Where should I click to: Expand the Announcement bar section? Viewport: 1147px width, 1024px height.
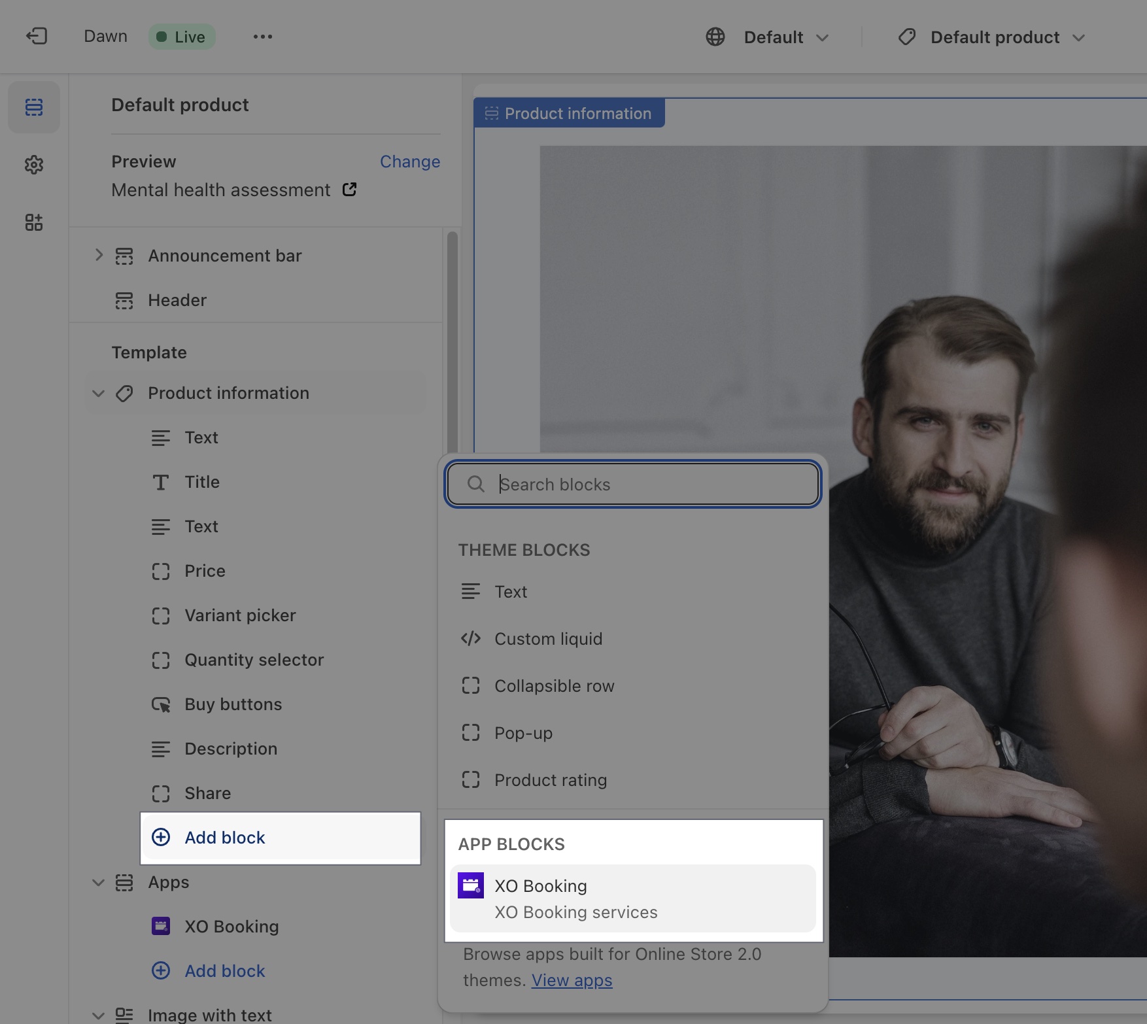coord(99,255)
